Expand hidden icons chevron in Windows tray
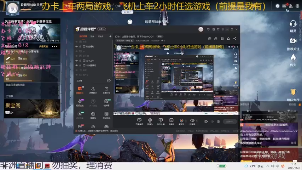 [x=268, y=166]
